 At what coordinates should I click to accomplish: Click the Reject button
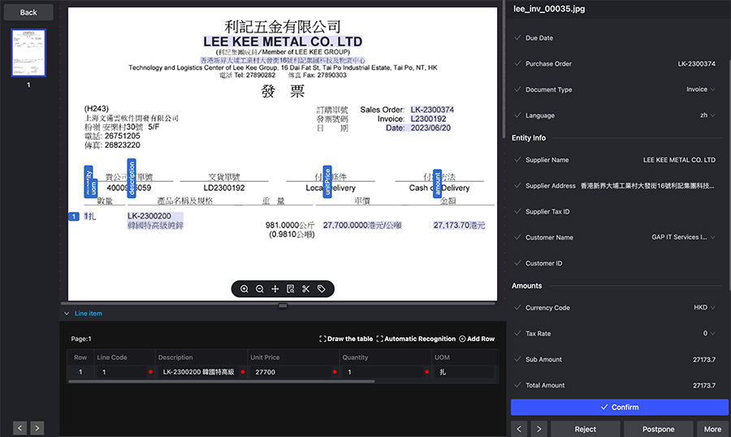(x=585, y=429)
